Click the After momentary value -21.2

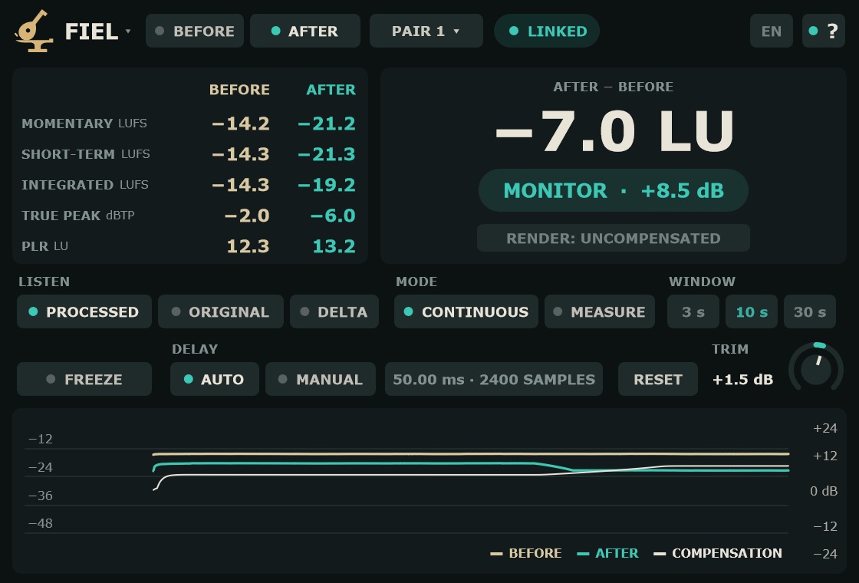[x=327, y=124]
